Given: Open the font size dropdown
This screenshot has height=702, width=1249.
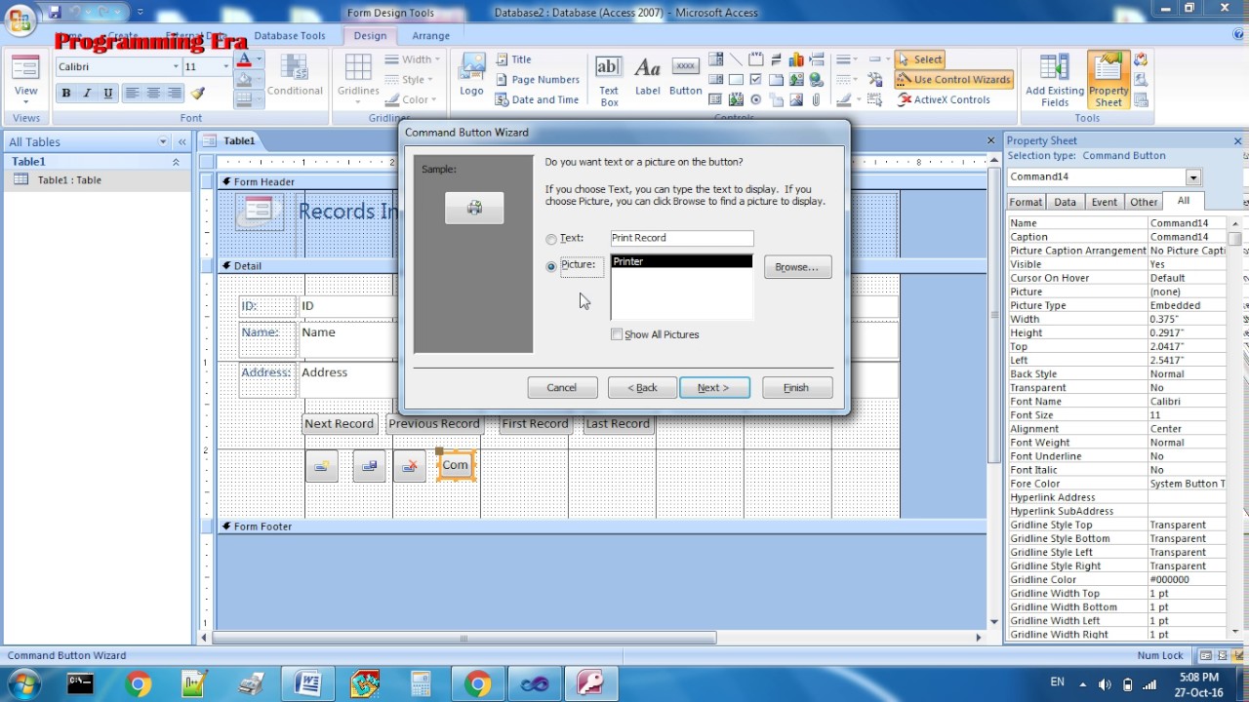Looking at the screenshot, I should 225,66.
